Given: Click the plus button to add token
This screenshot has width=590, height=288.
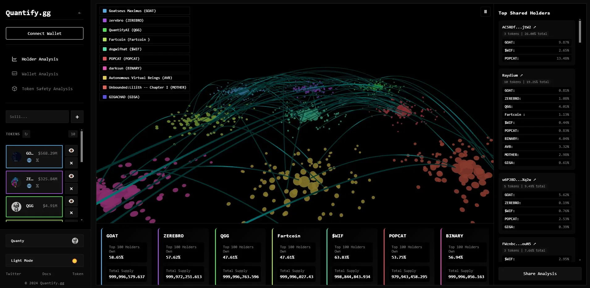Looking at the screenshot, I should click(x=77, y=117).
